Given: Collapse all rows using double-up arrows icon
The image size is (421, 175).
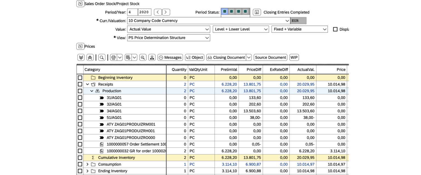Looking at the screenshot, I should pyautogui.click(x=90, y=57).
